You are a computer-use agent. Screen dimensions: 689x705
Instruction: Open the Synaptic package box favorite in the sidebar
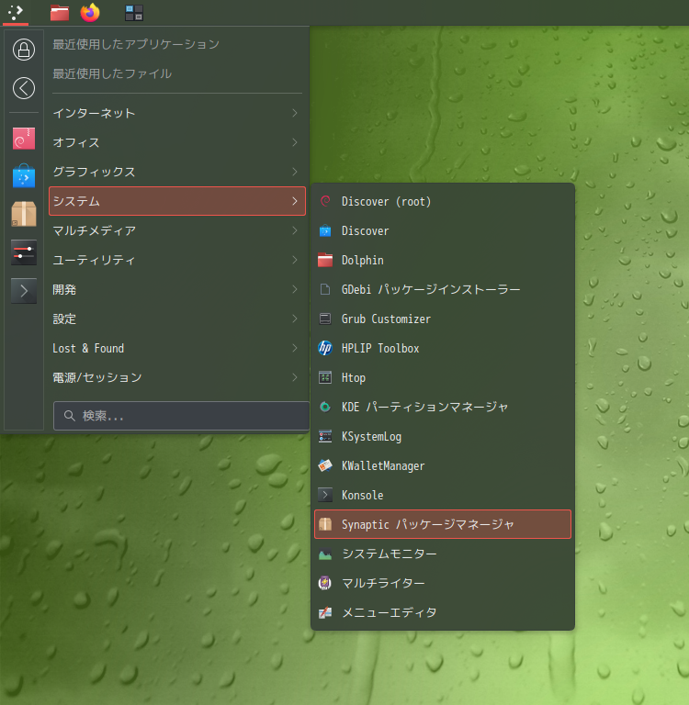24,214
